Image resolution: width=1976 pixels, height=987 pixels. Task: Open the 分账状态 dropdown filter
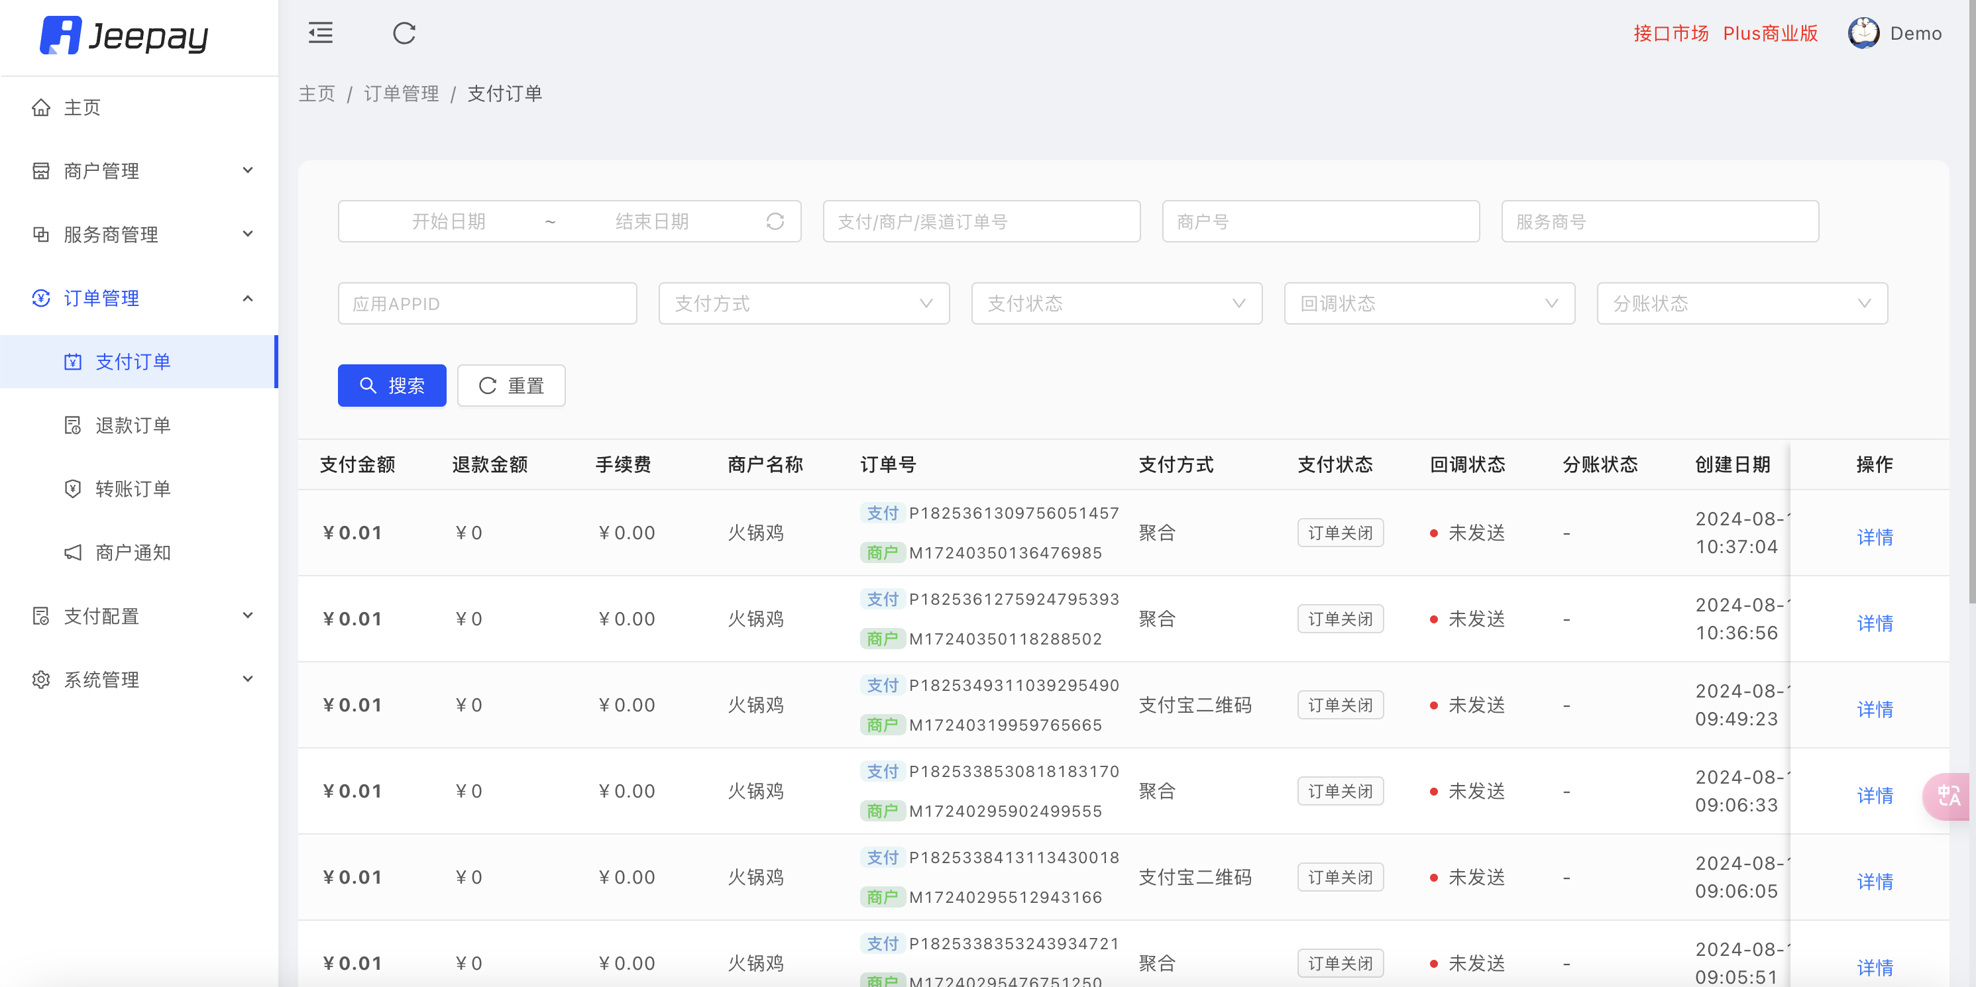pos(1741,303)
